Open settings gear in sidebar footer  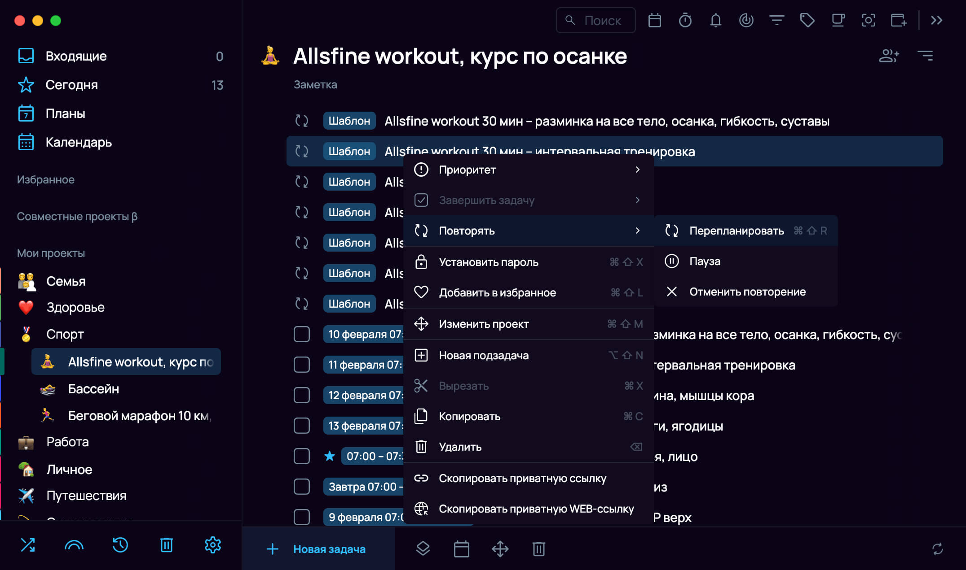(212, 545)
